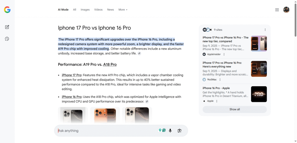Click the 9 sites label
Screen dimensions: 297x143
[218, 30]
